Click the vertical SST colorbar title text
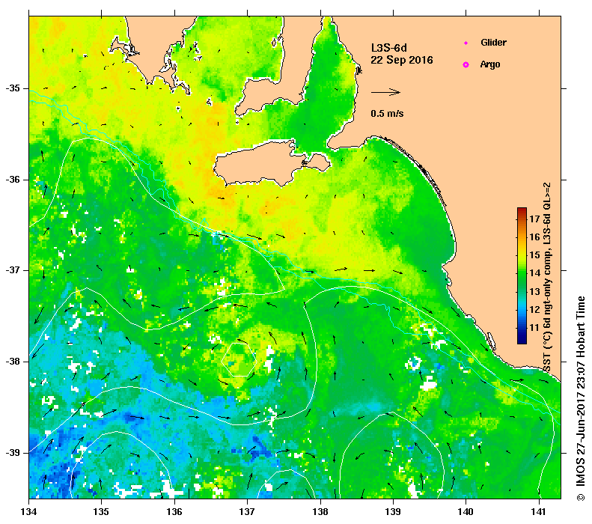Screen dimensions: 592x524 (x=547, y=278)
